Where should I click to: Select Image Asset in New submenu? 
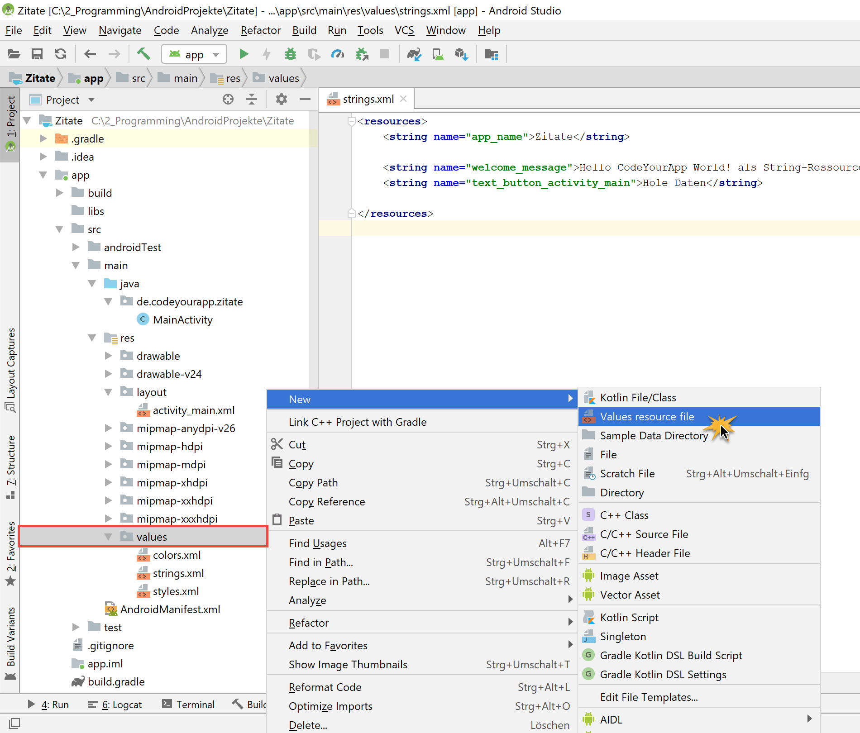699,576
